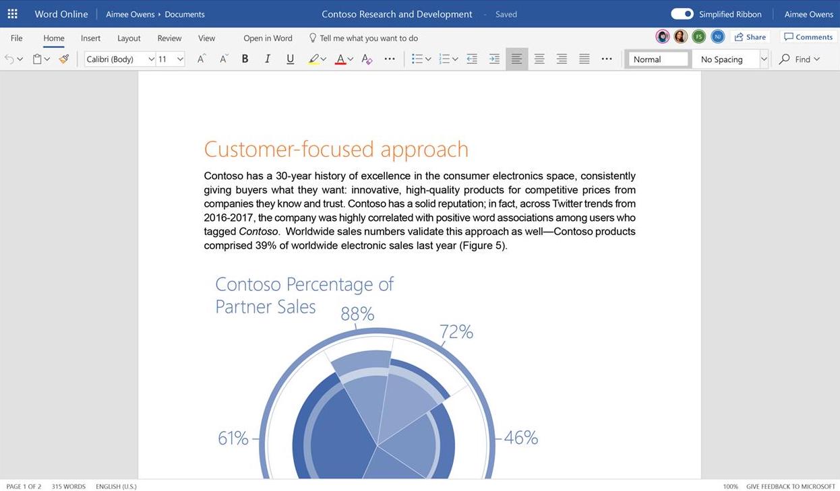Open the font color dropdown arrow
The height and width of the screenshot is (491, 840).
click(351, 59)
